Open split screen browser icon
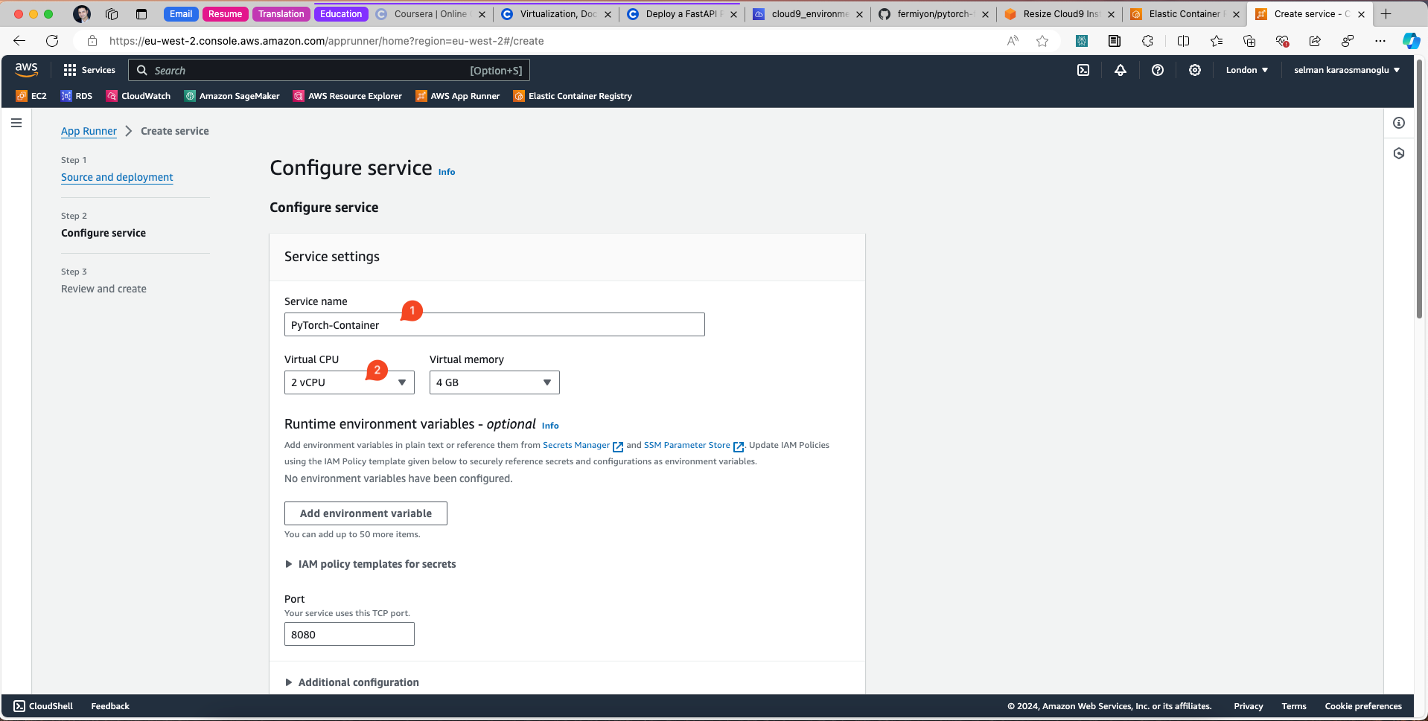1428x721 pixels. [x=1183, y=41]
